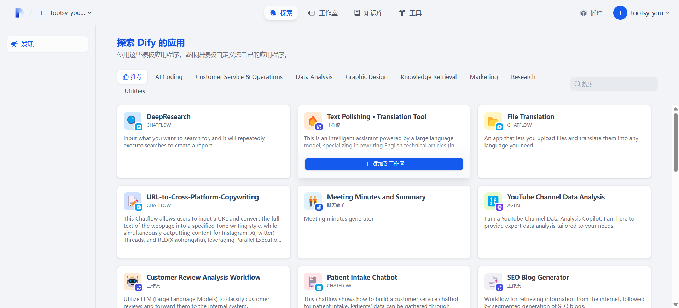Go to the 工作室 studio tab
Image resolution: width=679 pixels, height=308 pixels.
(323, 13)
